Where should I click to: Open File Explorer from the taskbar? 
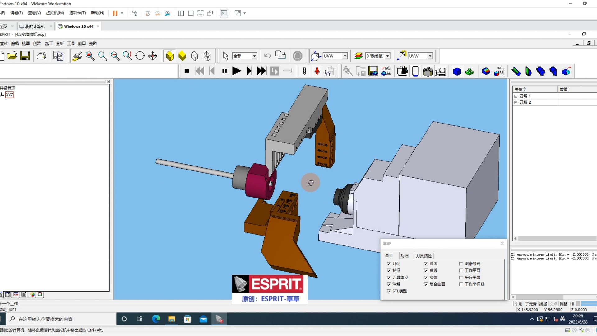tap(172, 319)
